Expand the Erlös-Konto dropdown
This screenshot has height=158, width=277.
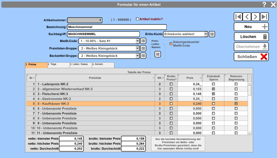pyautogui.click(x=206, y=34)
